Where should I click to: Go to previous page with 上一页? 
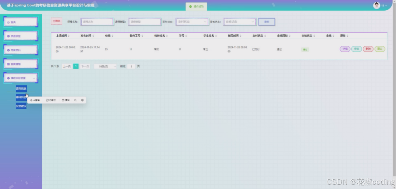(x=67, y=66)
